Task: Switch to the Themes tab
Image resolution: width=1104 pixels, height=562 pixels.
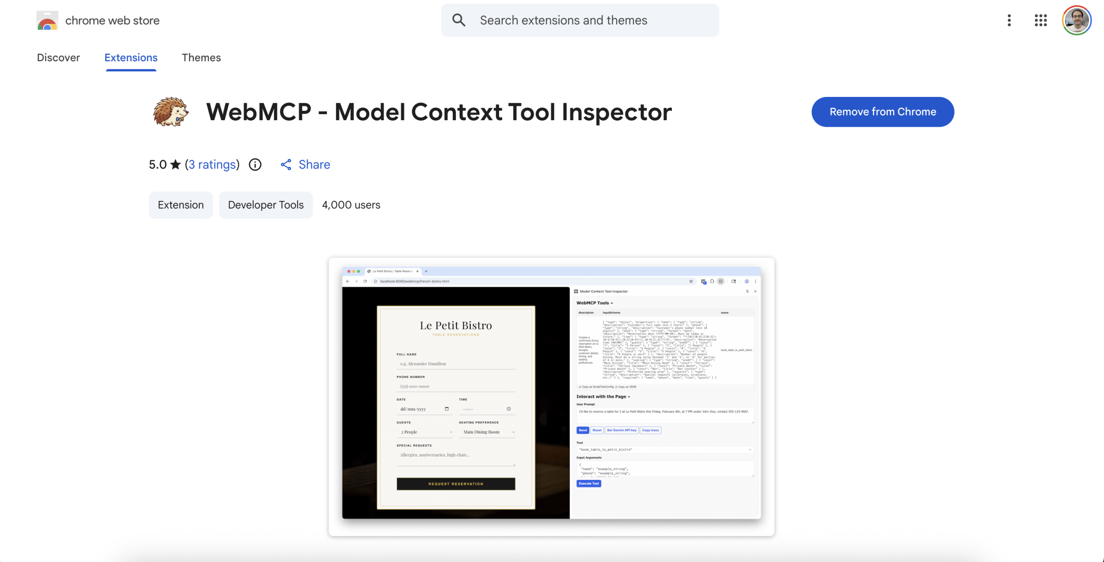Action: point(201,57)
